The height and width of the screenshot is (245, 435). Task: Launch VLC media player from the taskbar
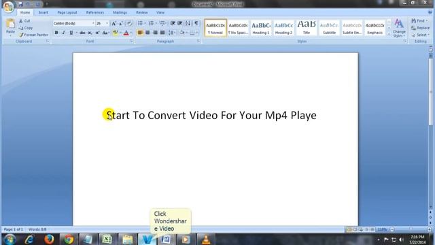[x=206, y=239]
